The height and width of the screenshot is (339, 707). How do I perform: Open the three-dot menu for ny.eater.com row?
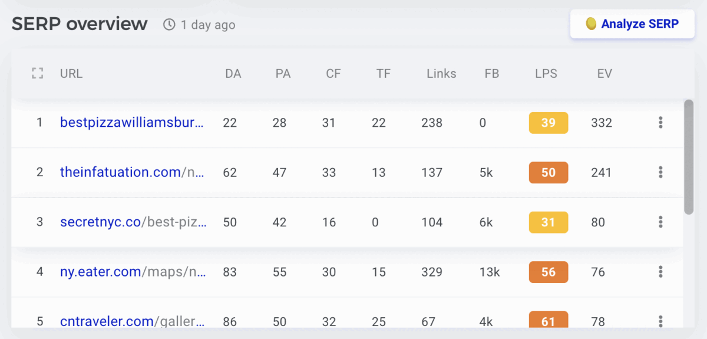[660, 272]
